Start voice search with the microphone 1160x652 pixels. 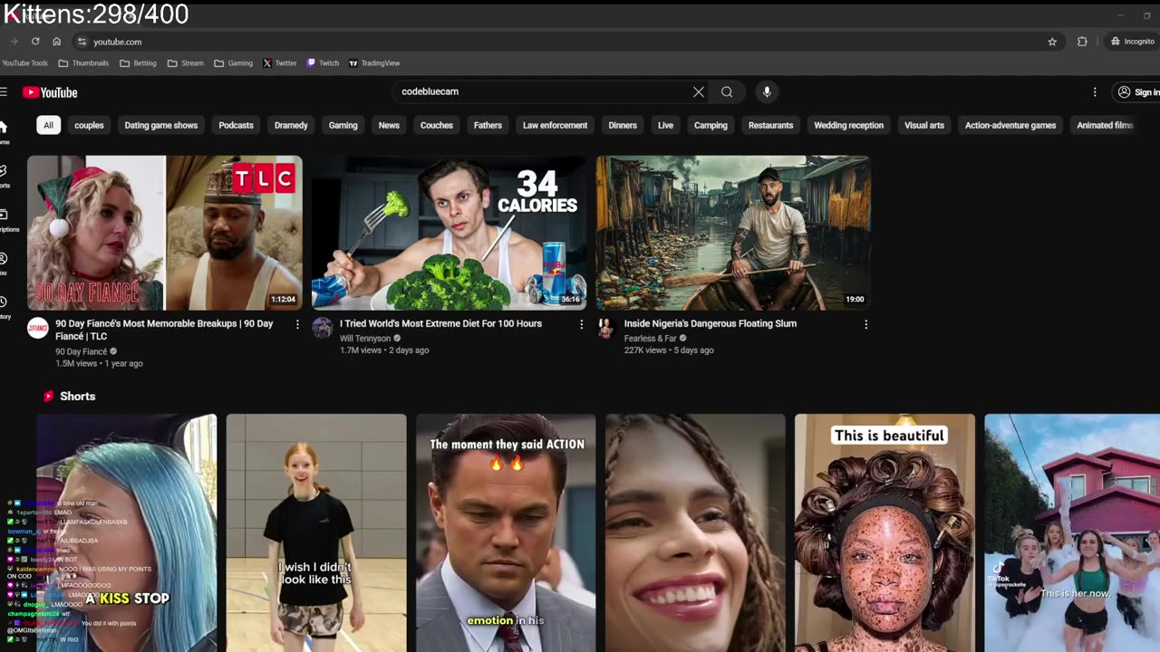[x=767, y=91]
